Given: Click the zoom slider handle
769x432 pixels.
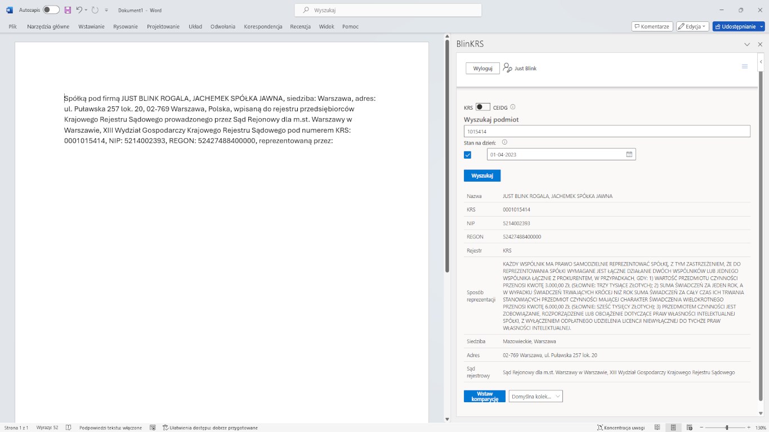Looking at the screenshot, I should click(727, 427).
